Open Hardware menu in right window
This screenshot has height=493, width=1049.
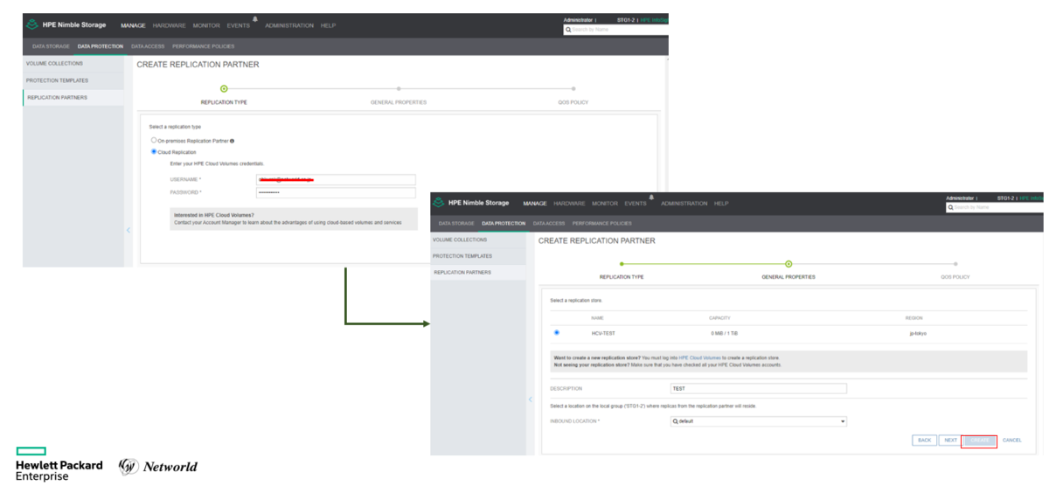[569, 204]
